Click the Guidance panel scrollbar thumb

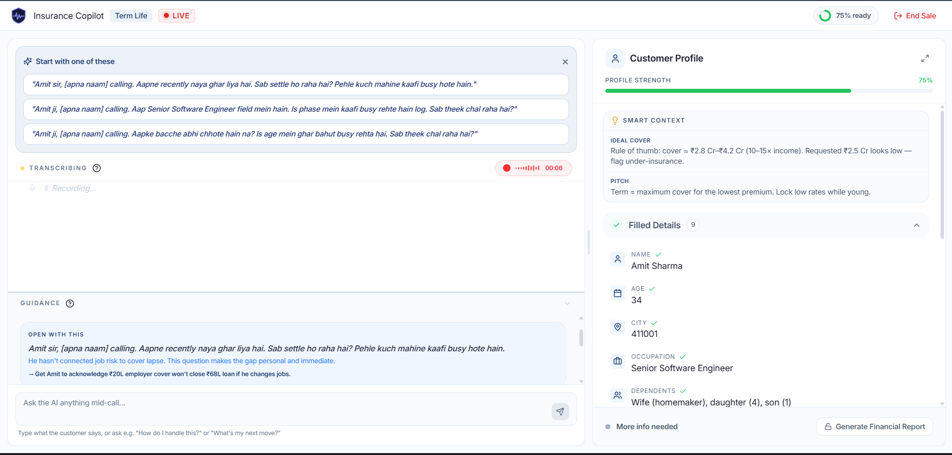(x=581, y=338)
